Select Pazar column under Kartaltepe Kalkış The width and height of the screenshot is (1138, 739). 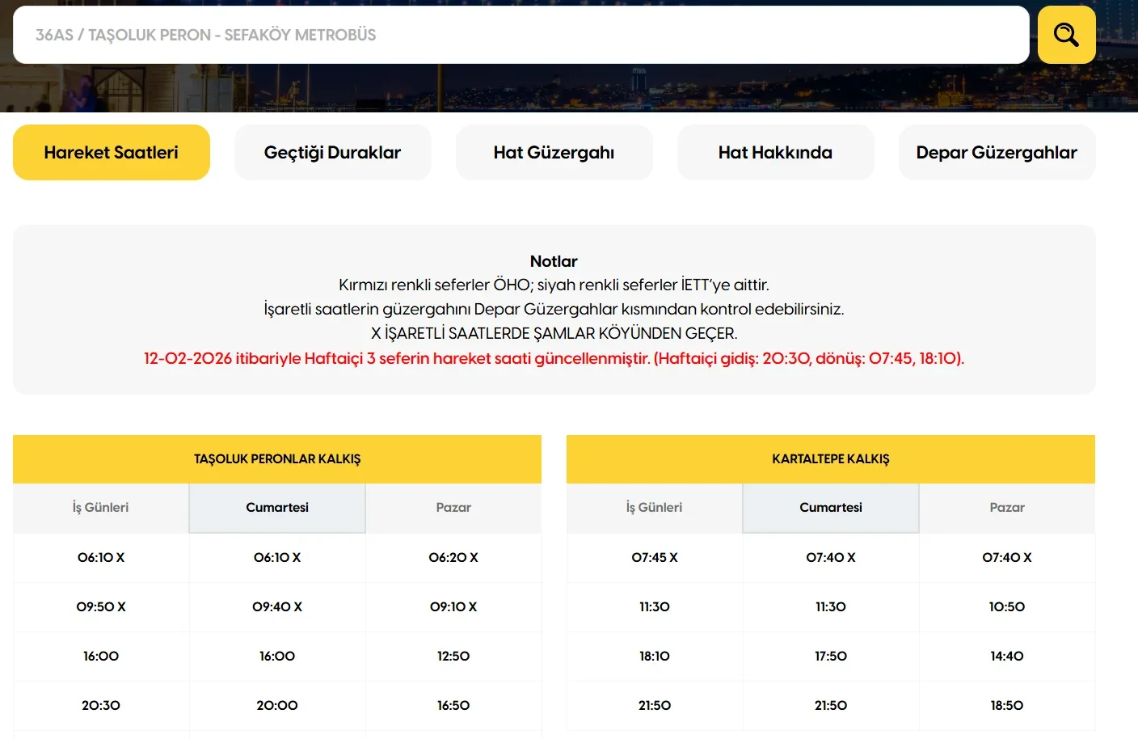point(1007,508)
